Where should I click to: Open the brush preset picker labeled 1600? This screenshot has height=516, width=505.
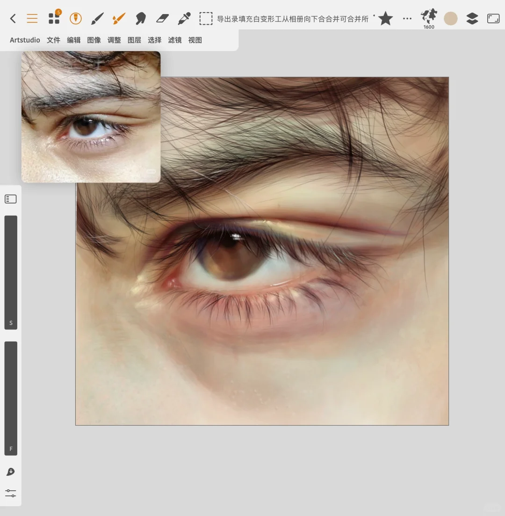point(429,18)
